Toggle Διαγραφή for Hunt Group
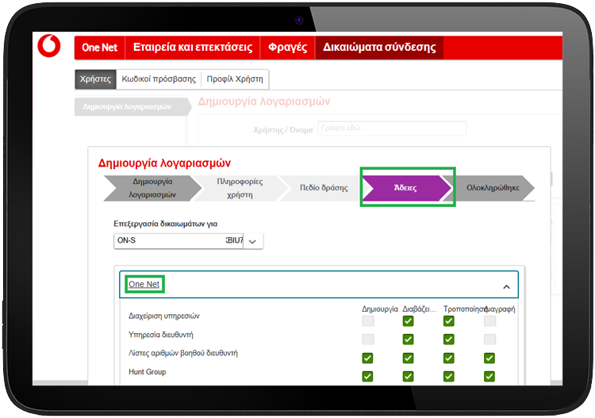This screenshot has width=595, height=418. (x=489, y=376)
